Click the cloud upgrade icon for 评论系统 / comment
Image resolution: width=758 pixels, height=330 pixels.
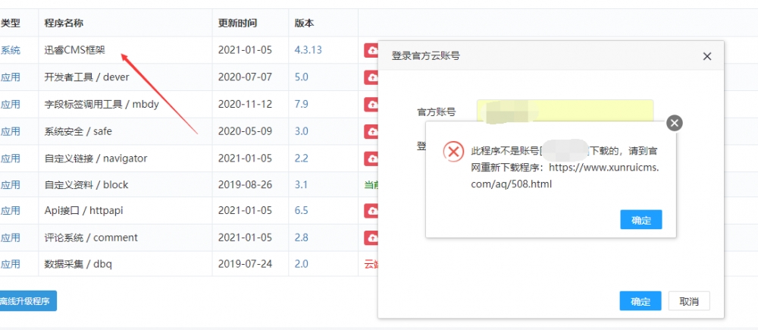371,237
